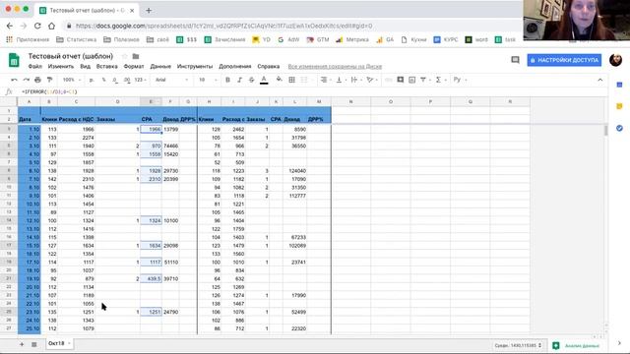Open the Формат menu
The height and width of the screenshot is (354, 630).
point(134,66)
